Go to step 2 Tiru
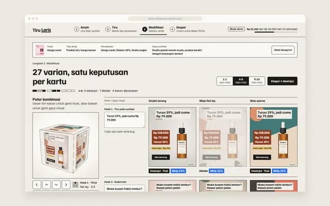 click(121, 29)
